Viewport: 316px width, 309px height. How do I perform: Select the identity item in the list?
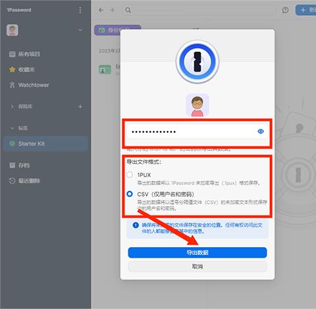[x=109, y=69]
